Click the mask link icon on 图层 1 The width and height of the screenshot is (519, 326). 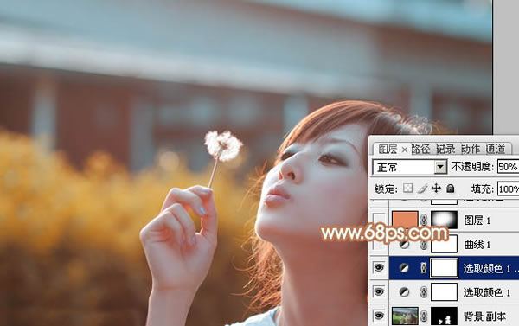coord(424,220)
